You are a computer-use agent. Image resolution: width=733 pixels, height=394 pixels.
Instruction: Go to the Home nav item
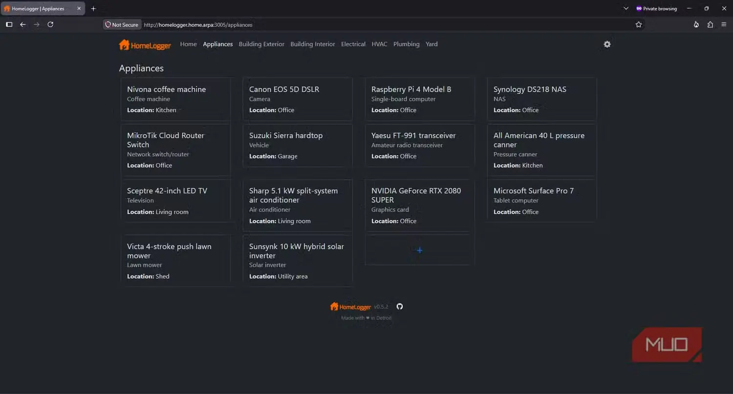188,44
